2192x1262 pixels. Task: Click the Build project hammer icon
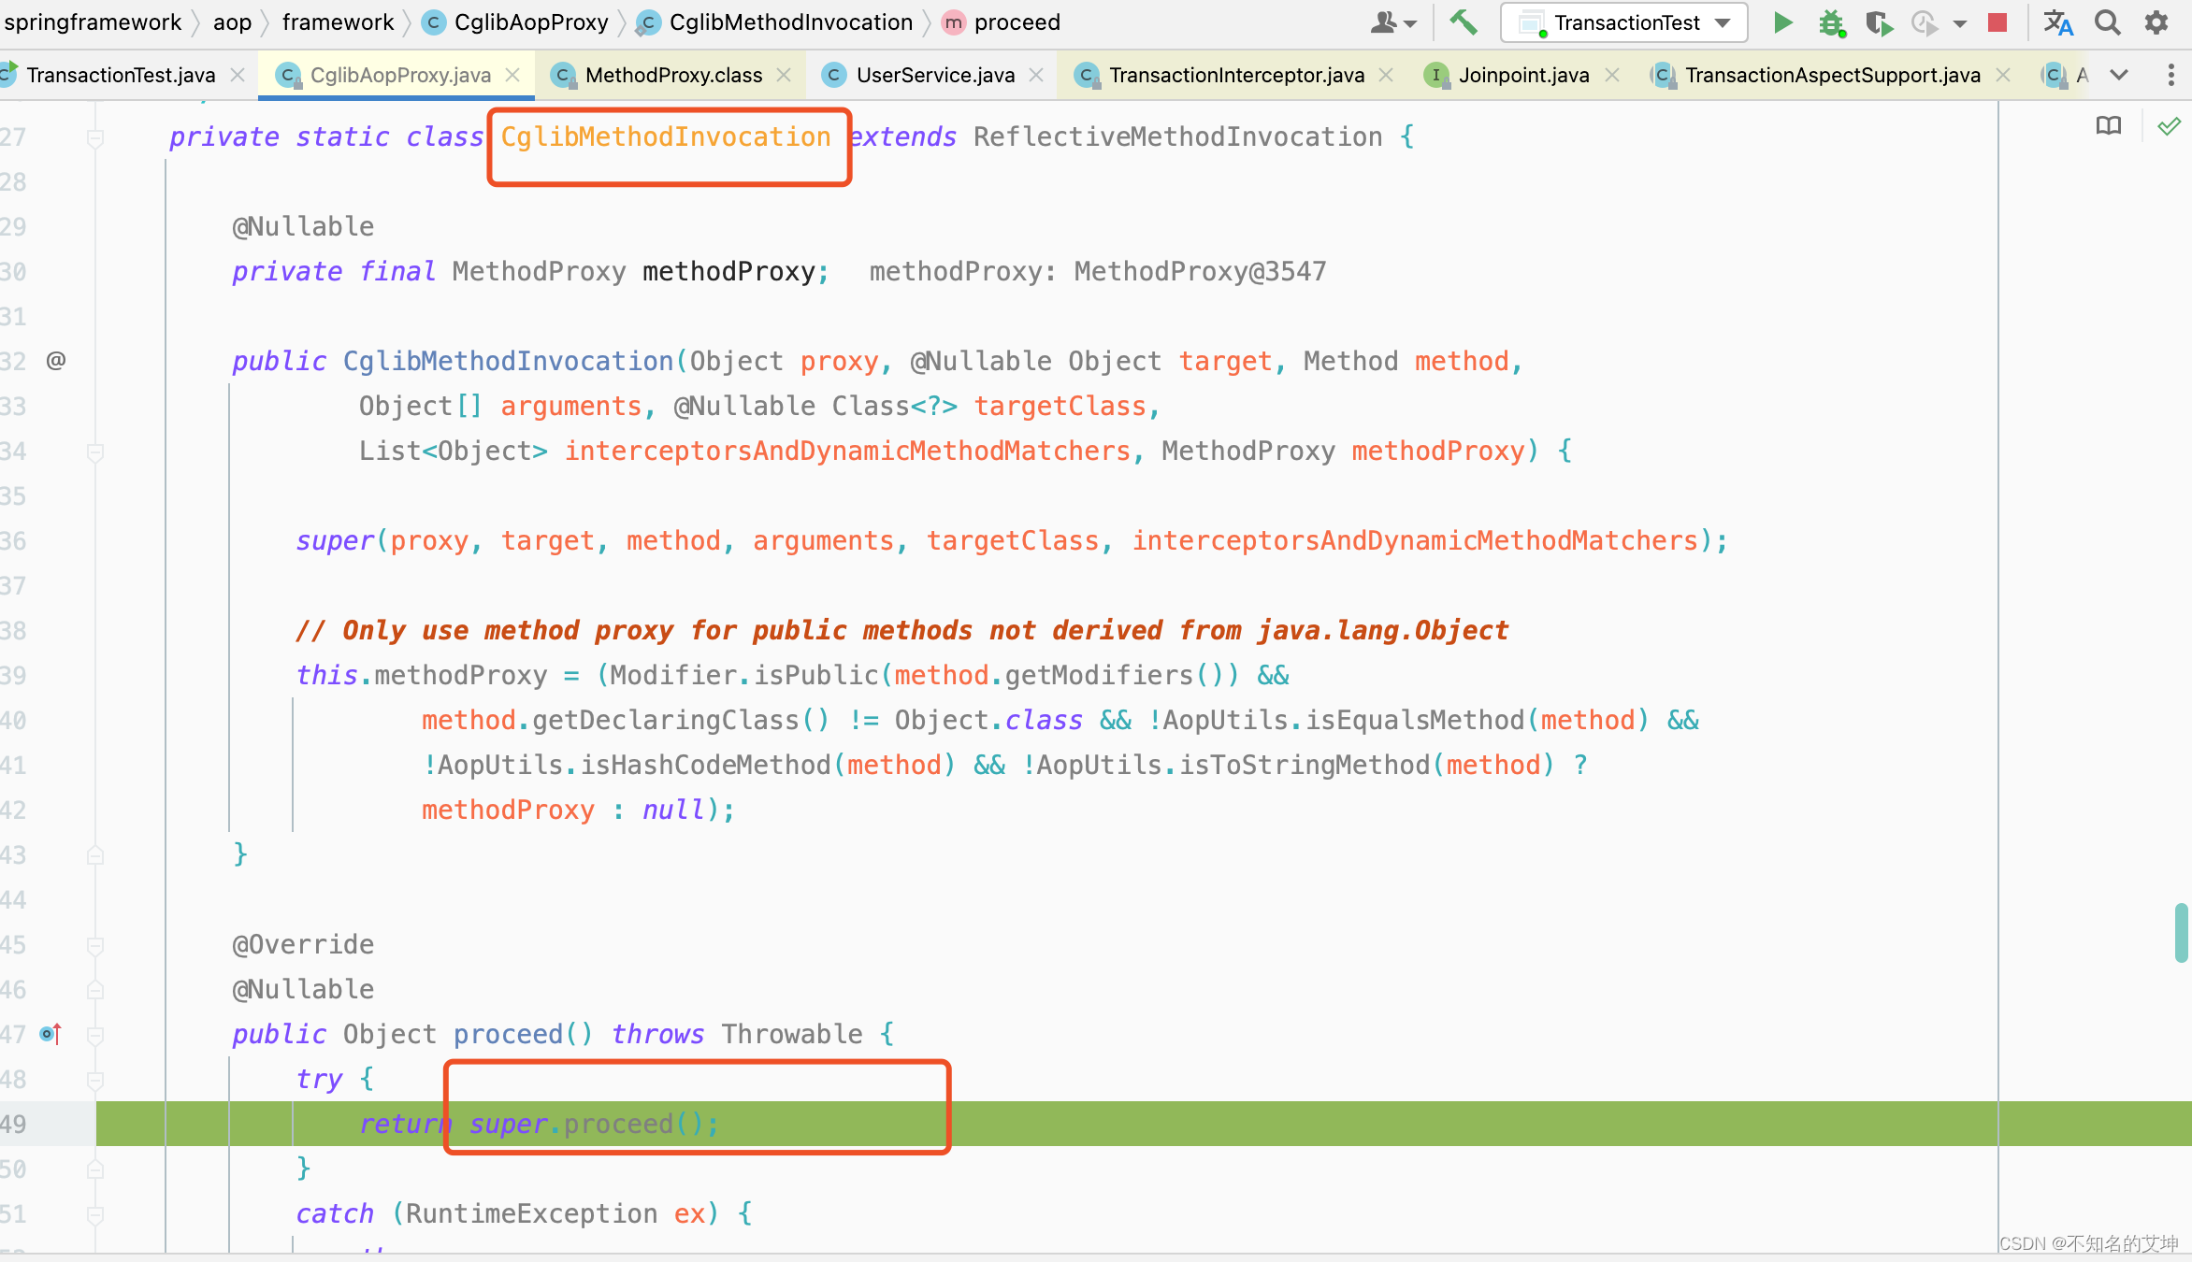[x=1464, y=22]
